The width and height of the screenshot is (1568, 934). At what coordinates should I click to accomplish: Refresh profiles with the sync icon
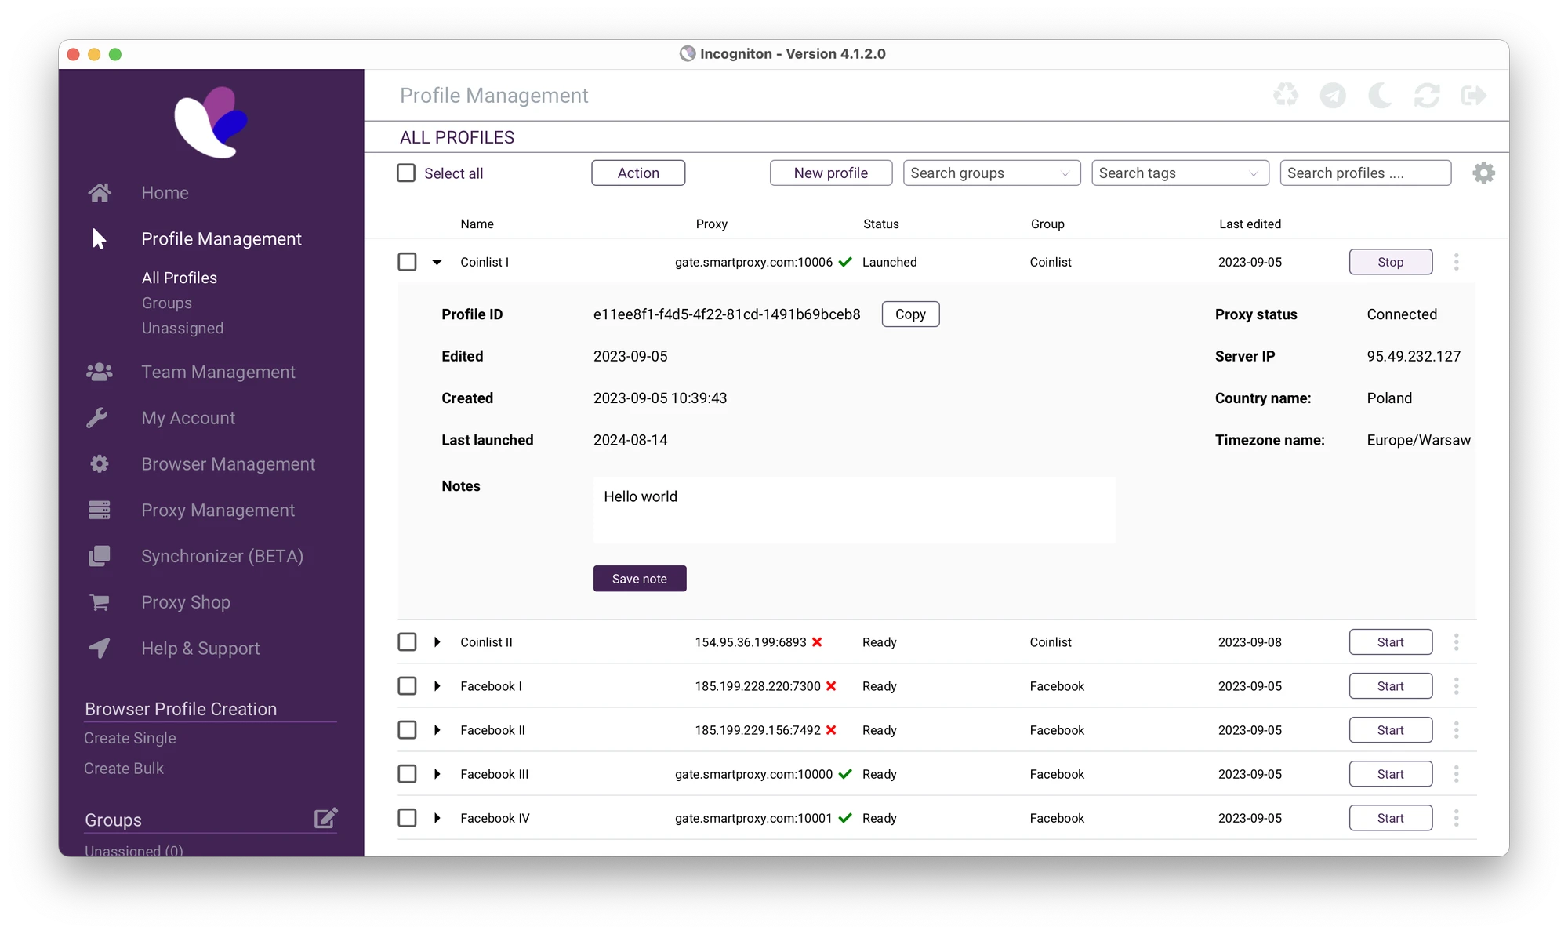click(1427, 96)
